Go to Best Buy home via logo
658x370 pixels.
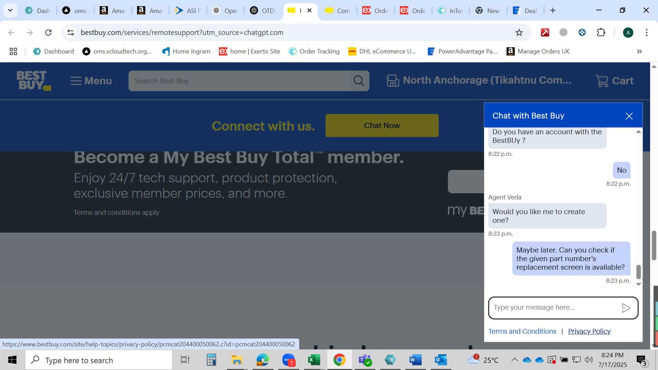click(34, 81)
